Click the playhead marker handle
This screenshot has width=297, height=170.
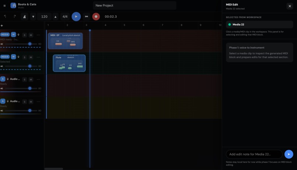90,30
